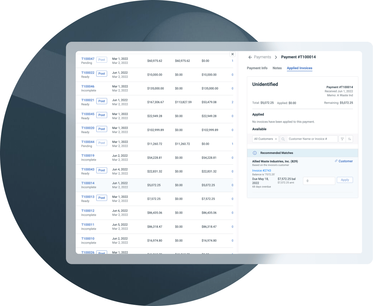Open payment T100046 link
Screen dimensions: 373x306
click(88, 87)
